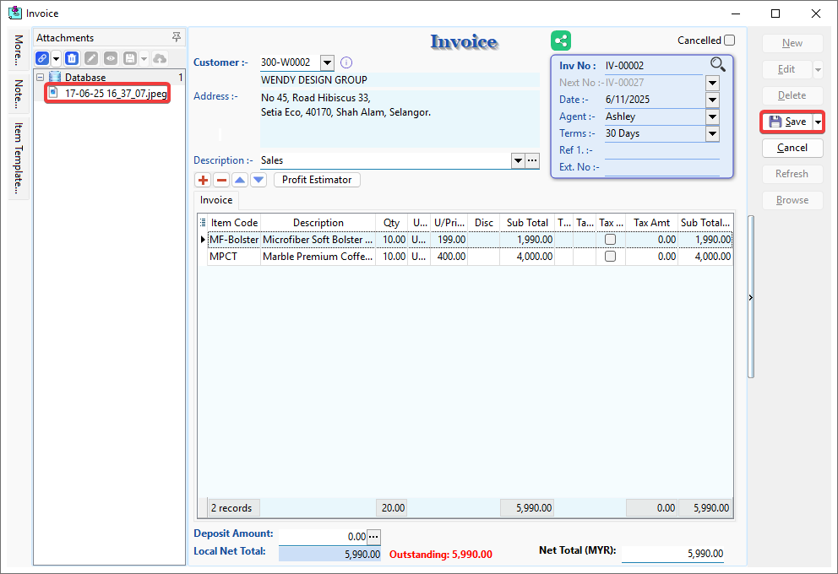Screen dimensions: 838x574
Task: Open the Customer code dropdown
Action: coord(327,63)
